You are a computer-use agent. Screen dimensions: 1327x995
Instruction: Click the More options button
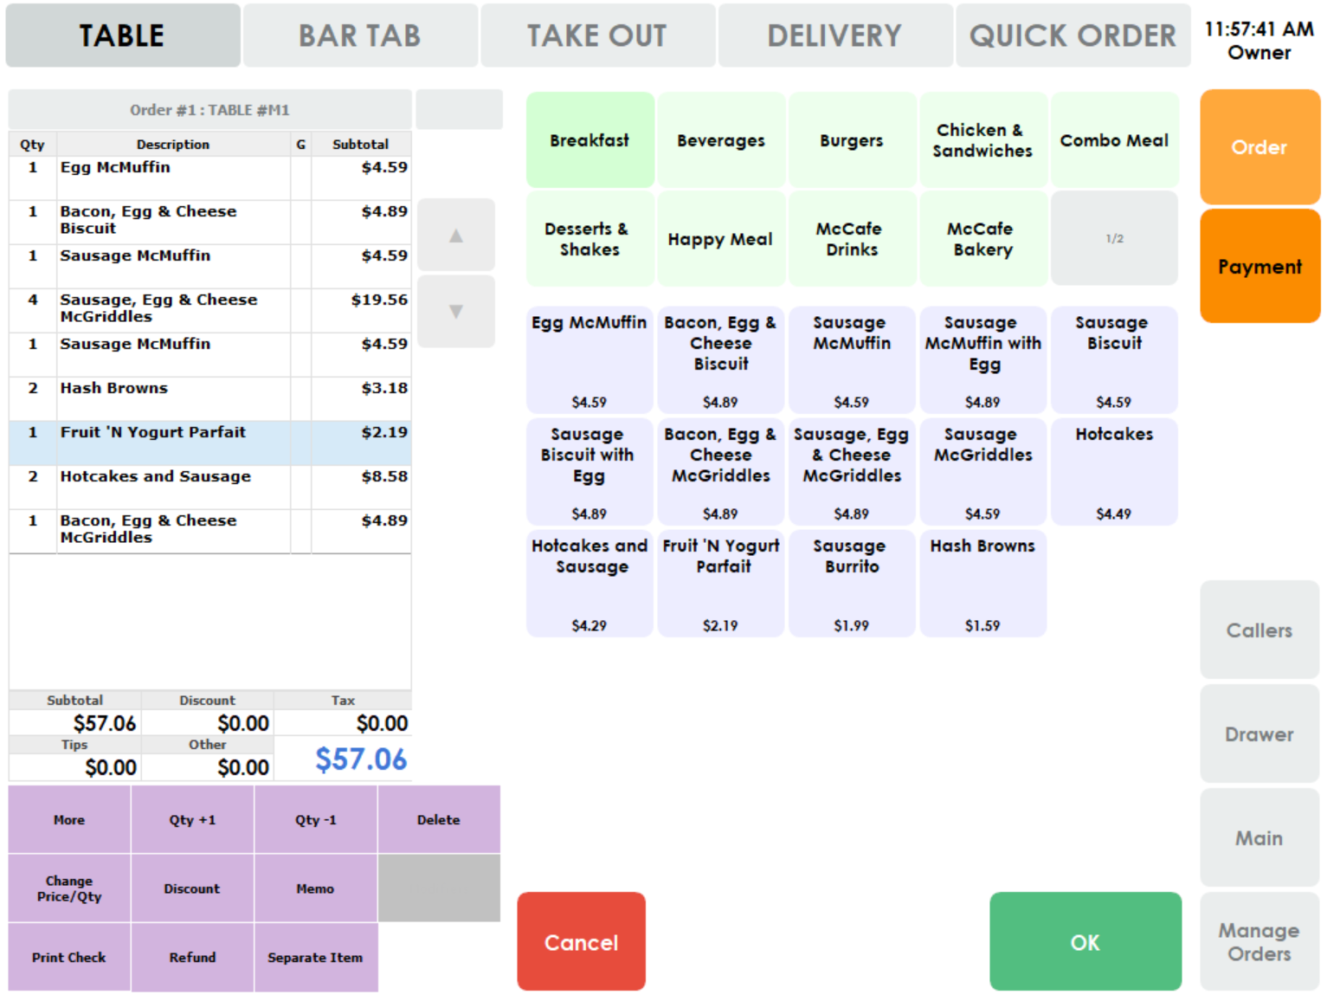[69, 819]
